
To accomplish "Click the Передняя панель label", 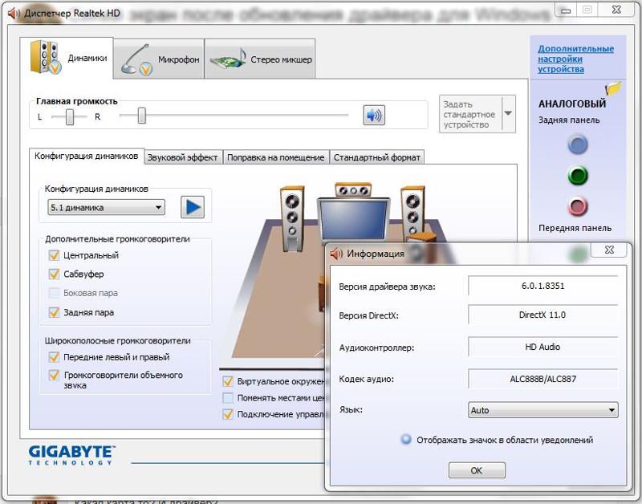I will click(x=575, y=228).
